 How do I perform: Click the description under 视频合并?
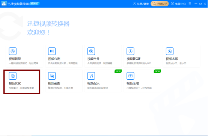[x=100, y=63]
